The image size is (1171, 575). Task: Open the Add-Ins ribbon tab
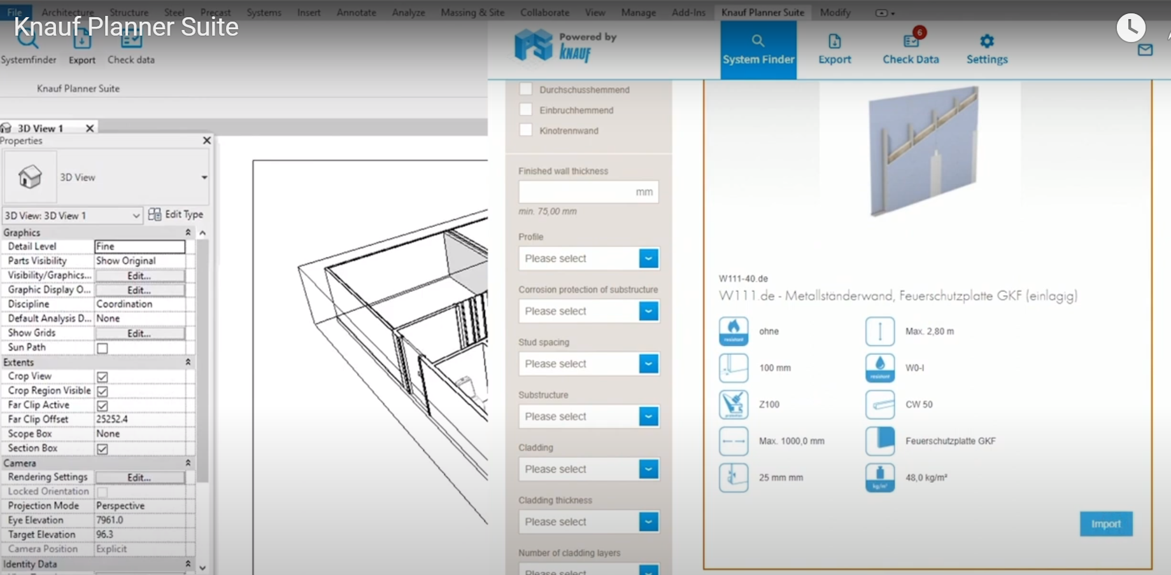688,13
